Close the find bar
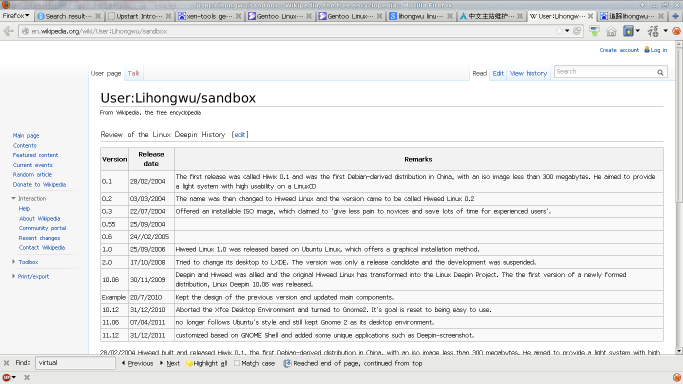Image resolution: width=683 pixels, height=384 pixels. (6, 363)
